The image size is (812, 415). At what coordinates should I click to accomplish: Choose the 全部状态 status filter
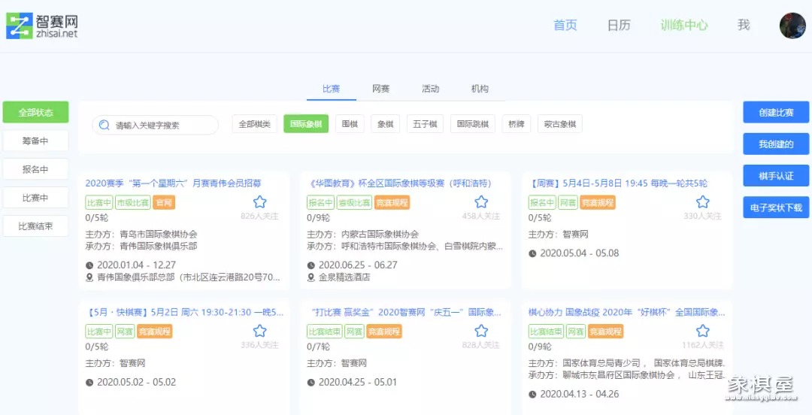point(35,113)
